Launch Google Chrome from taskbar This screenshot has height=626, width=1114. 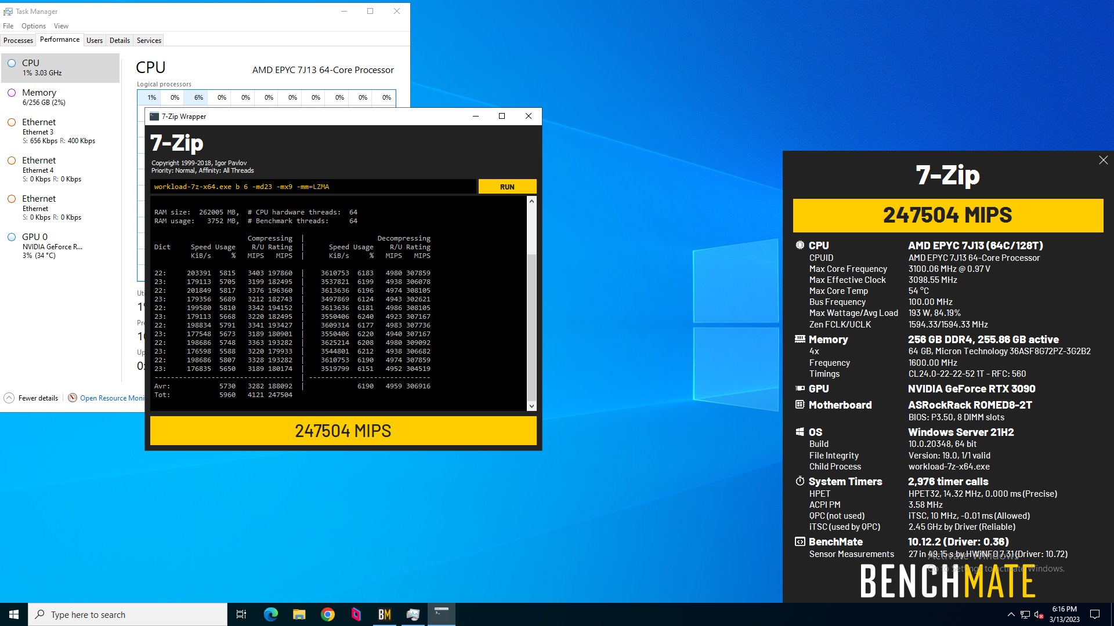[328, 614]
